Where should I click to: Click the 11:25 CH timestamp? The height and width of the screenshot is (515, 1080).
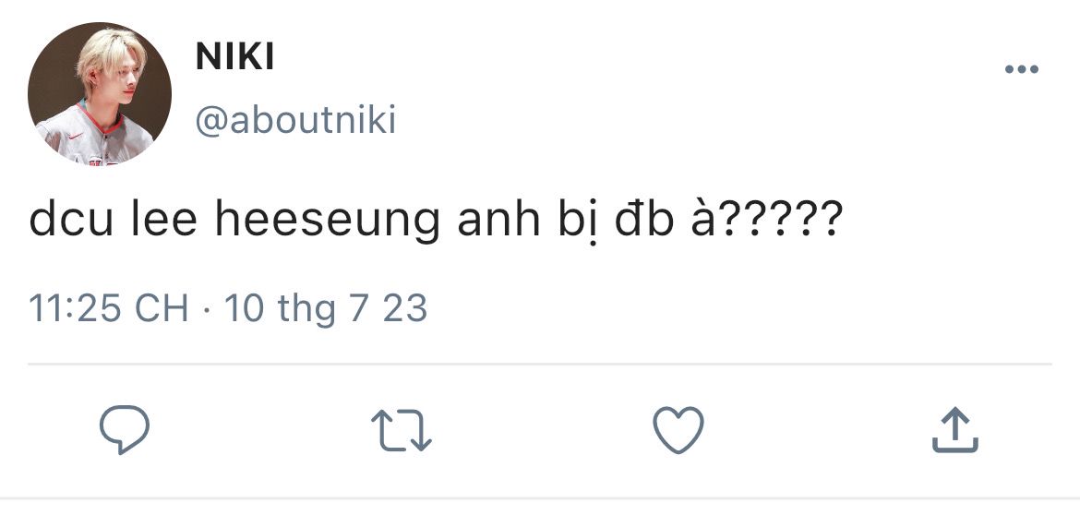click(x=108, y=307)
